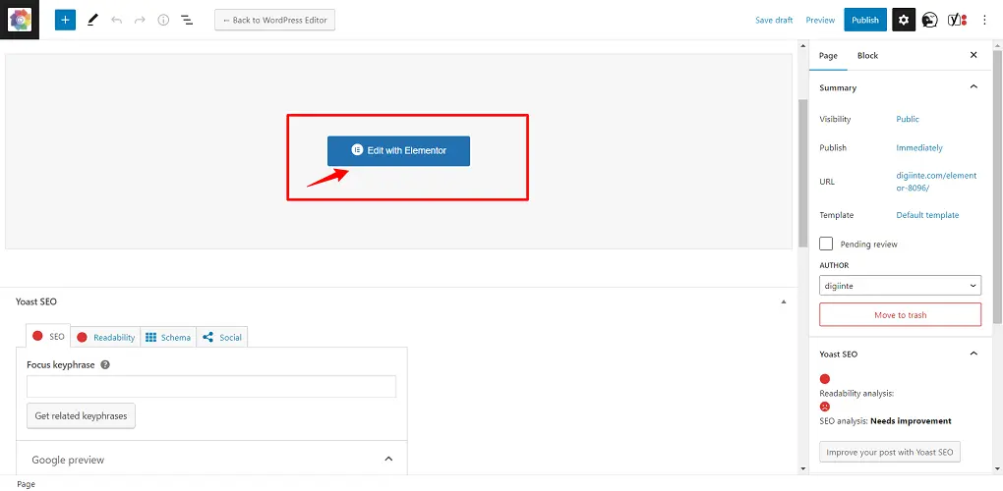Select the SEO tab in Yoast
The image size is (1003, 491).
(x=48, y=336)
